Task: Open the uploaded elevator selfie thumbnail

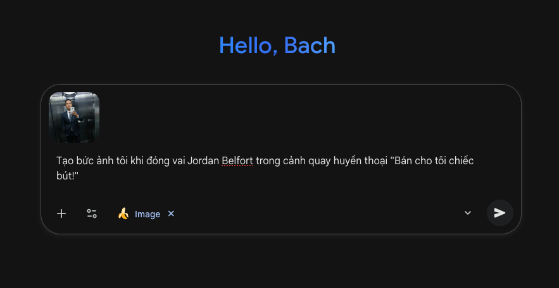Action: click(74, 117)
